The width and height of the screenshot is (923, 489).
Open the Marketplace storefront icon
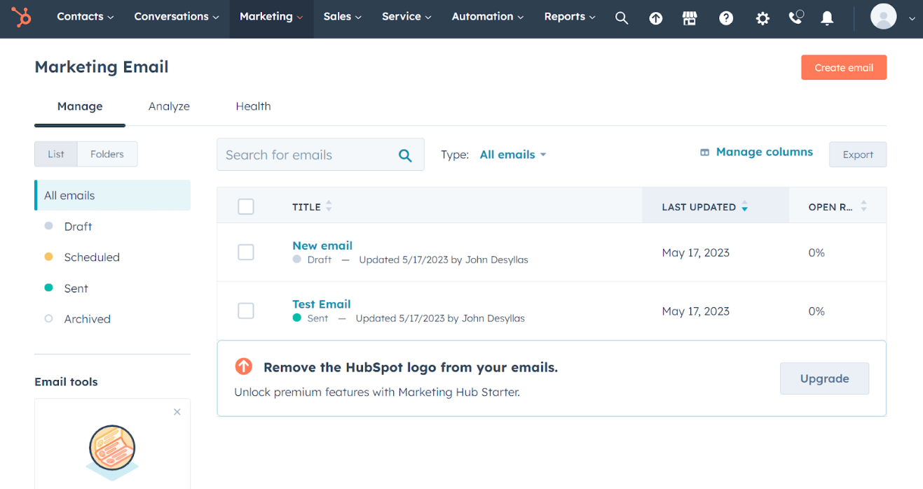pos(690,18)
